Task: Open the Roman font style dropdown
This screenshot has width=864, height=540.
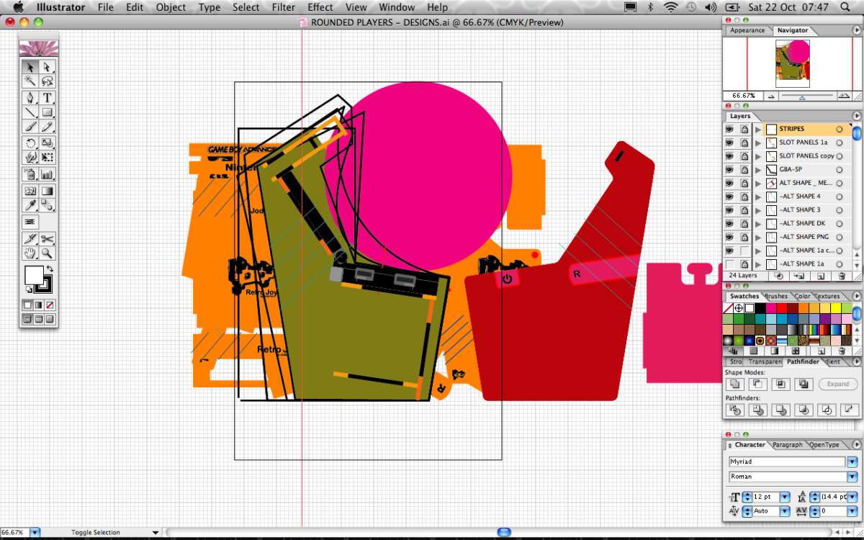Action: 852,477
